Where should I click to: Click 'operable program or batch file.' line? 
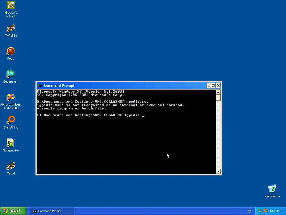[71, 108]
